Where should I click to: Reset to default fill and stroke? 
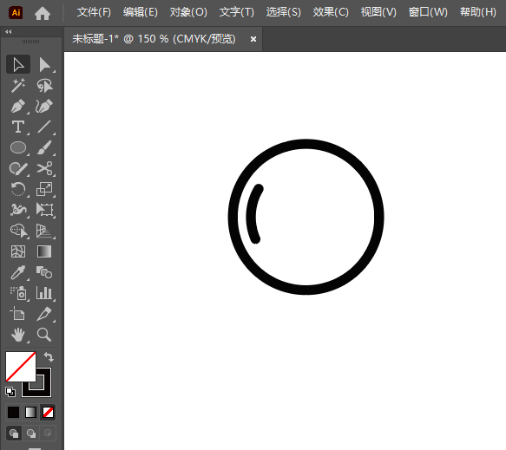pyautogui.click(x=10, y=392)
